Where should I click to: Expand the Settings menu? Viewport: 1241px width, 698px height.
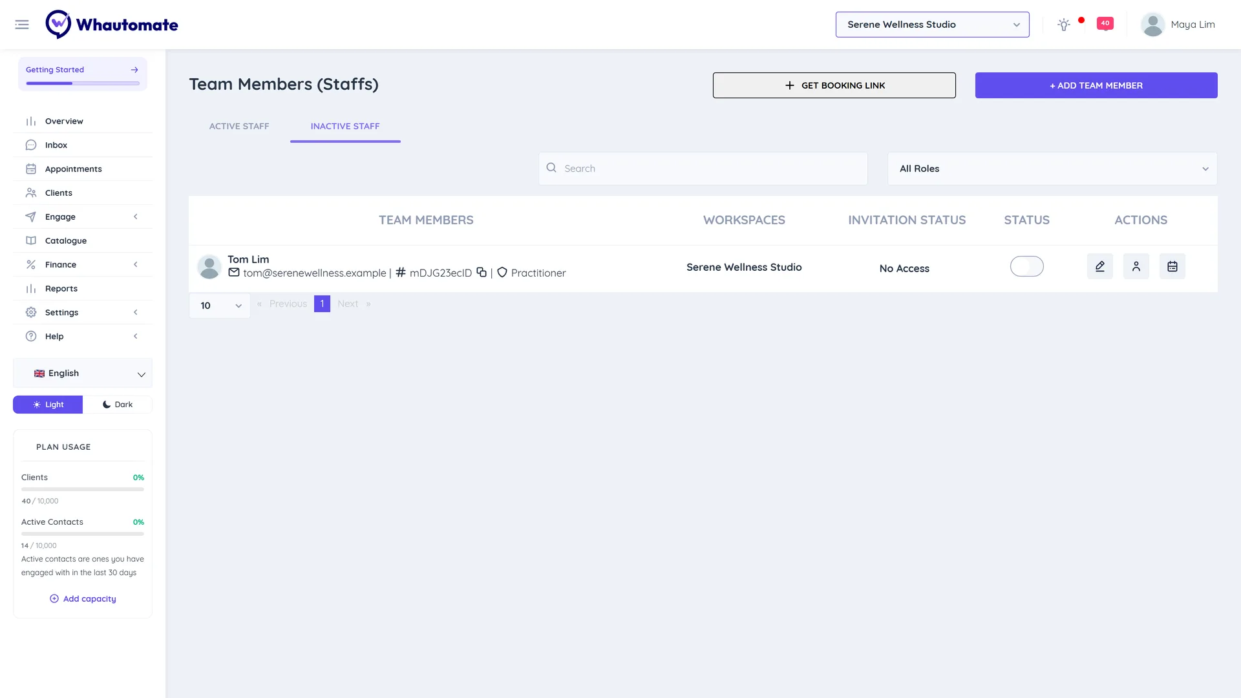(x=83, y=312)
